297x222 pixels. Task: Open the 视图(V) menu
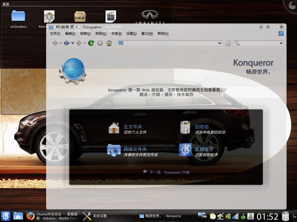[x=86, y=34]
